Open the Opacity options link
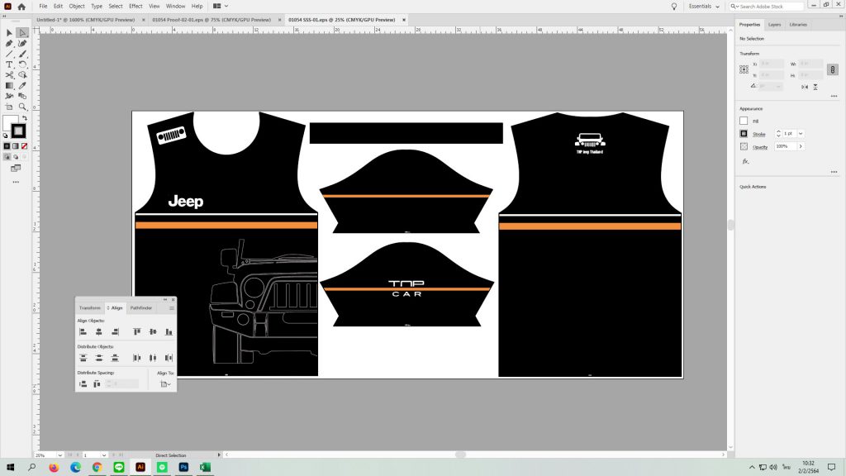Image resolution: width=846 pixels, height=476 pixels. (x=760, y=147)
